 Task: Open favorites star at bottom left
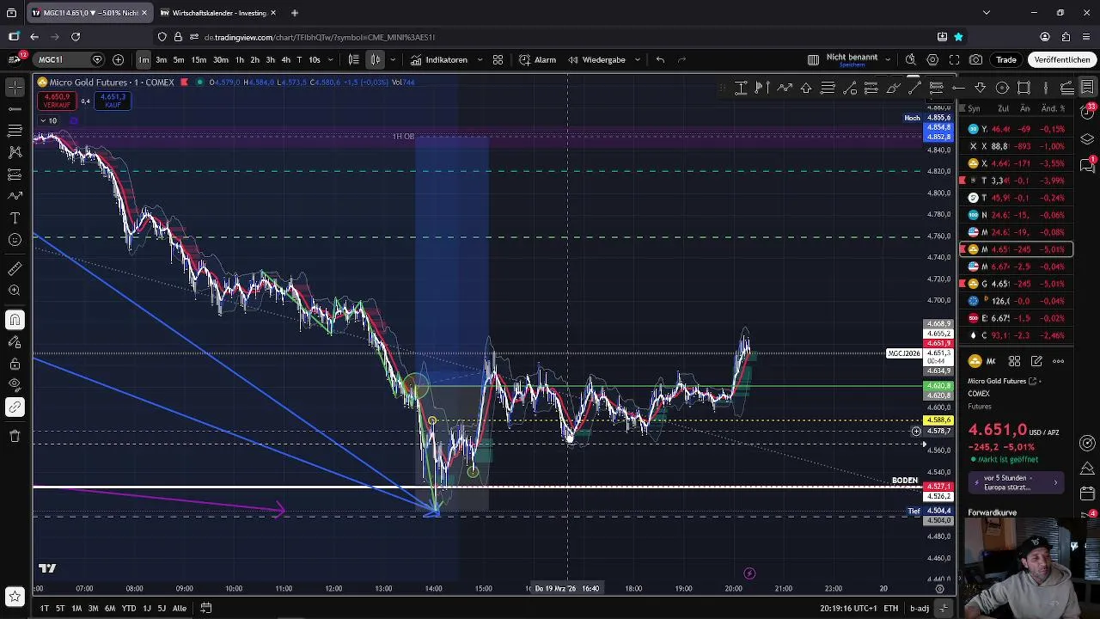(x=15, y=596)
